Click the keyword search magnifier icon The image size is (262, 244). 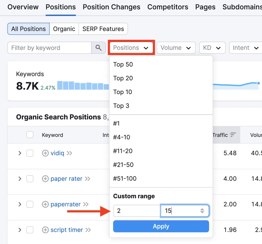click(99, 48)
